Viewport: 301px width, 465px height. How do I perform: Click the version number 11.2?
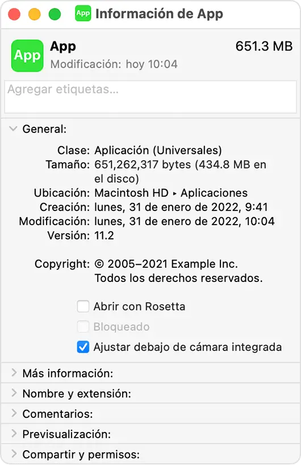[x=104, y=235]
